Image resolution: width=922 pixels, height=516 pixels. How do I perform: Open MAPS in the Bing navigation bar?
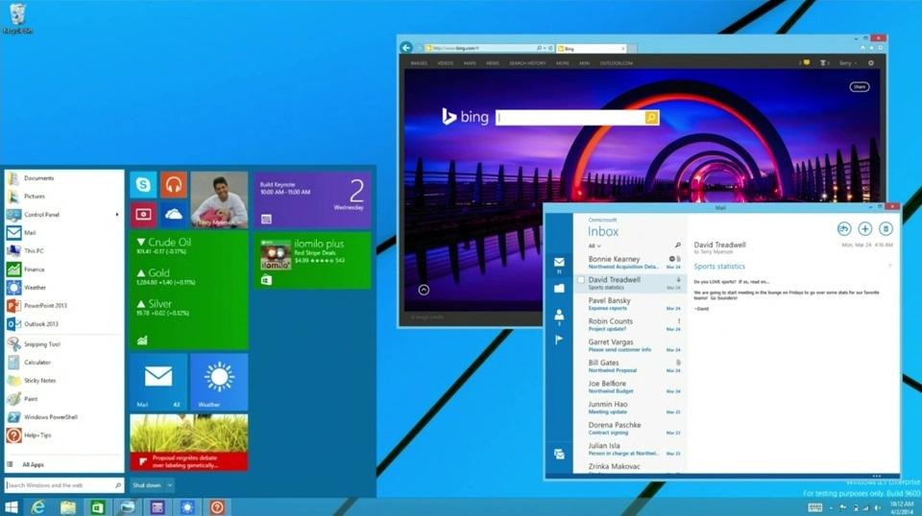pyautogui.click(x=470, y=62)
